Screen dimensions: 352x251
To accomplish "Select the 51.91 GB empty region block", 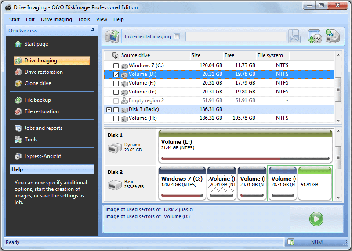I will coord(315,183).
